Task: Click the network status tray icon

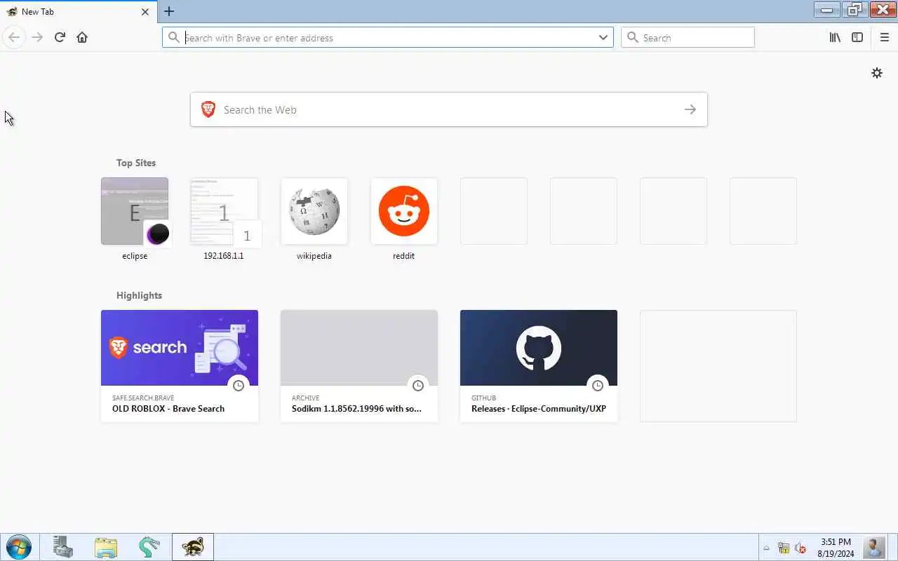Action: 784,548
